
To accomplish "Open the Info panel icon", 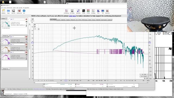I will pos(24,11).
